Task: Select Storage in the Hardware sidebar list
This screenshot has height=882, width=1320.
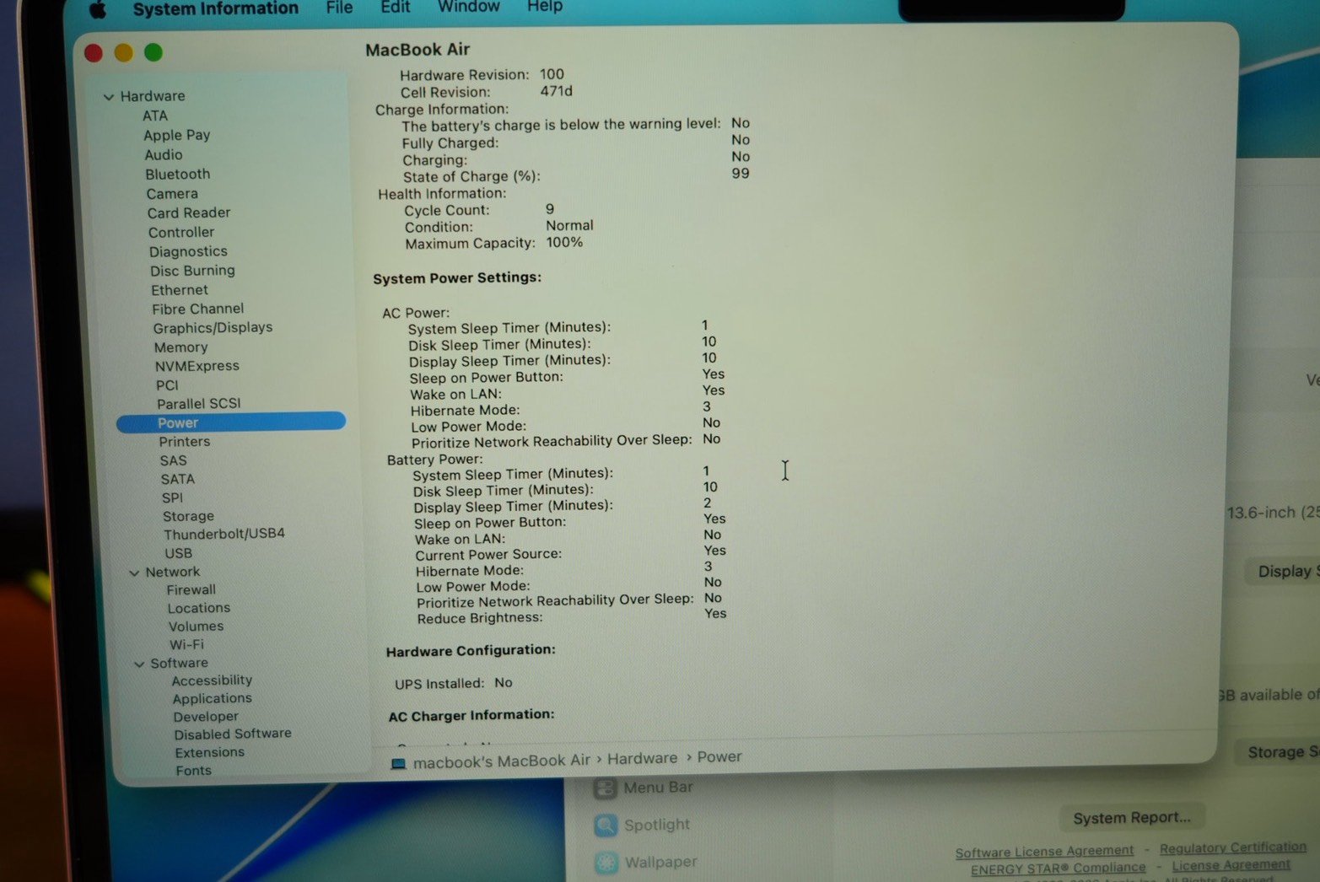Action: (188, 516)
